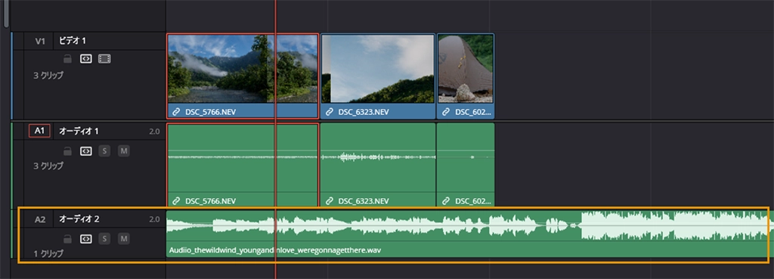
Task: Select the V1 destination control
Action: pos(39,41)
